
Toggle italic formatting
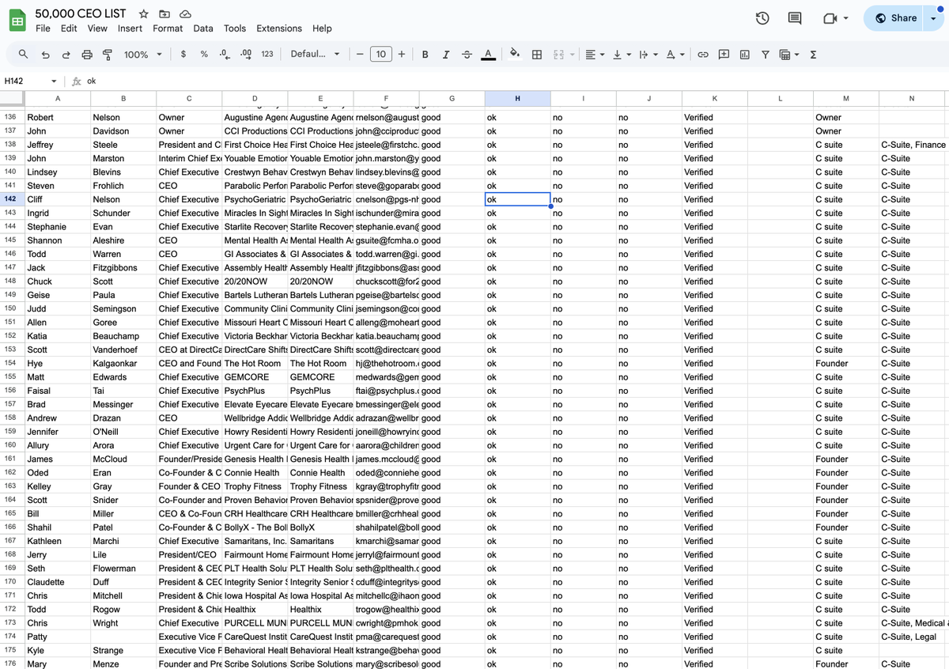(x=444, y=55)
